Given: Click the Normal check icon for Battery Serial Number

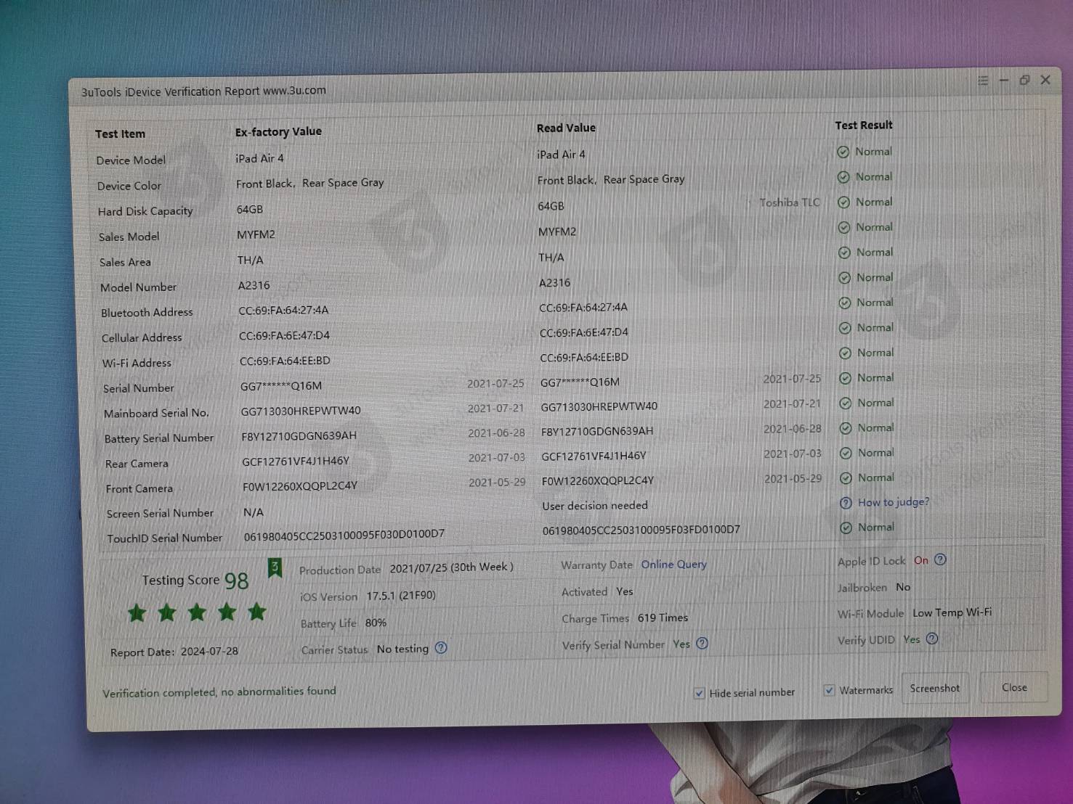Looking at the screenshot, I should [846, 428].
